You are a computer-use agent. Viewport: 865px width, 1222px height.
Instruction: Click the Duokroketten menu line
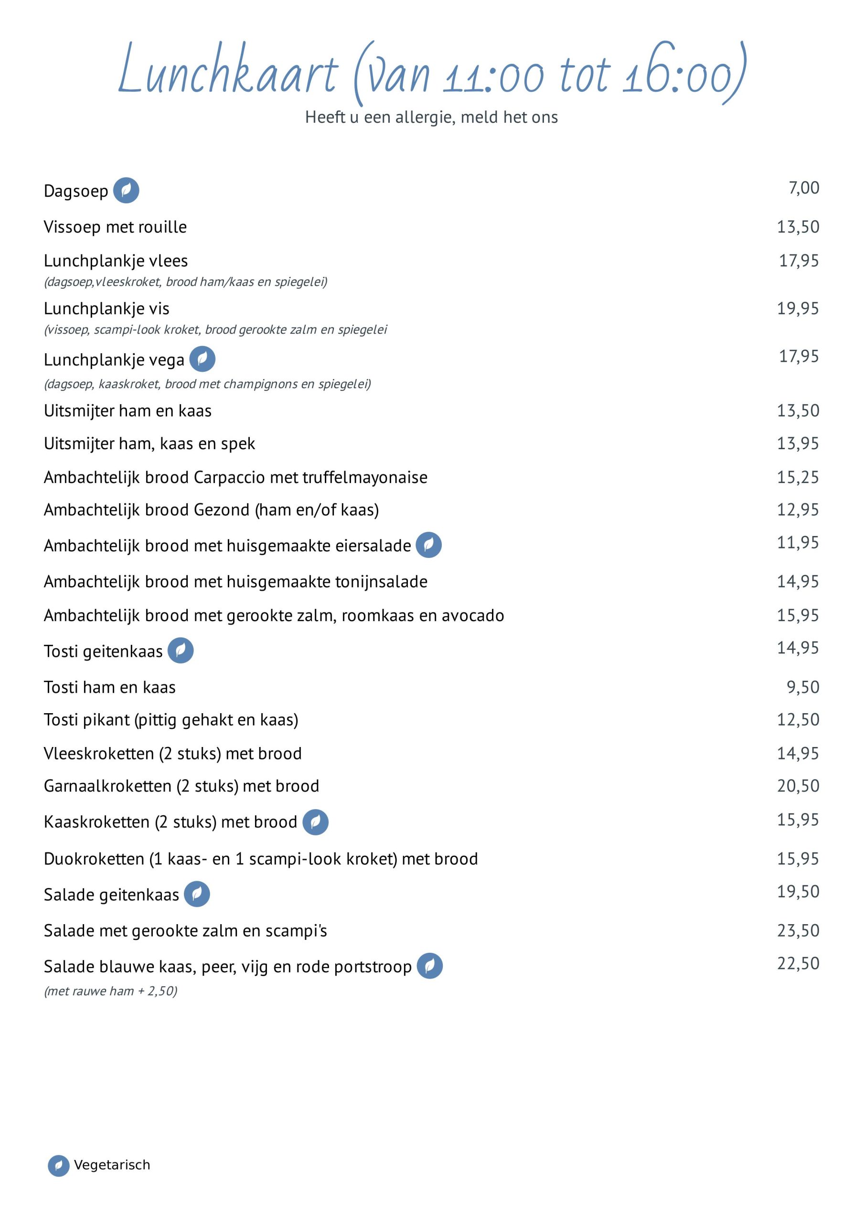point(261,859)
